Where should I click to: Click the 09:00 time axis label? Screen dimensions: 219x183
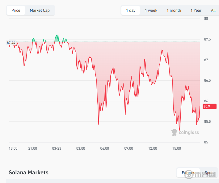[x=128, y=148]
